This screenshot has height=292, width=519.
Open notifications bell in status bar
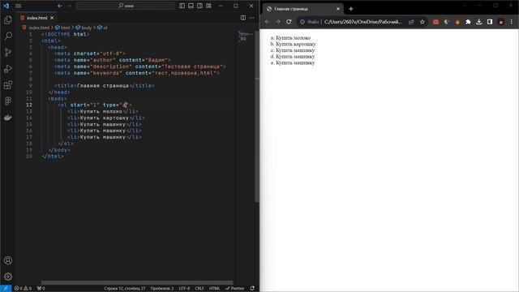point(252,289)
